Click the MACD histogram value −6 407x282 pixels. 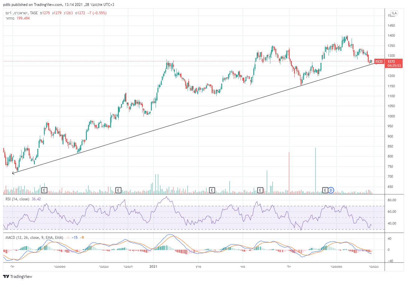(67, 238)
